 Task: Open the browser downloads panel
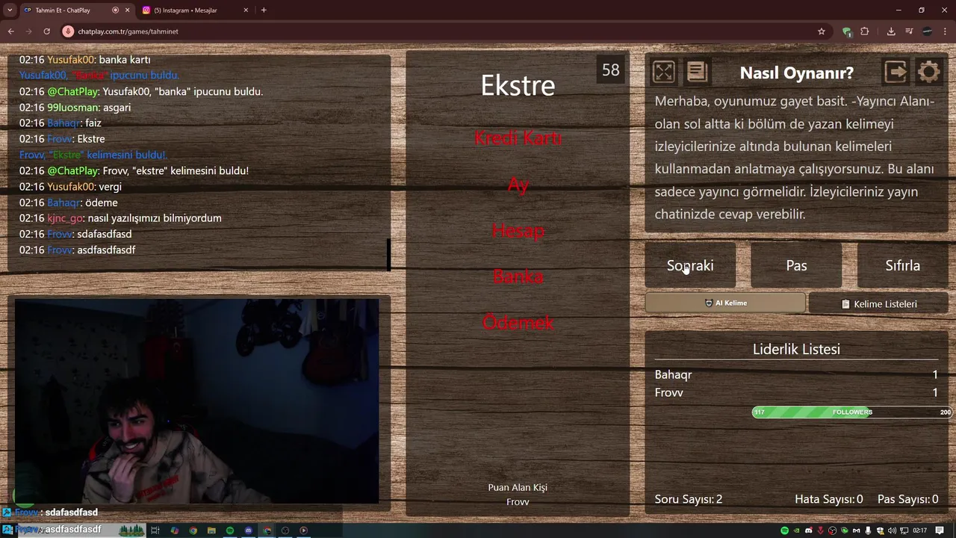(891, 31)
